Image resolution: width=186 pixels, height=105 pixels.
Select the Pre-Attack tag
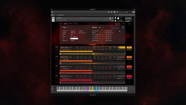[74, 37]
